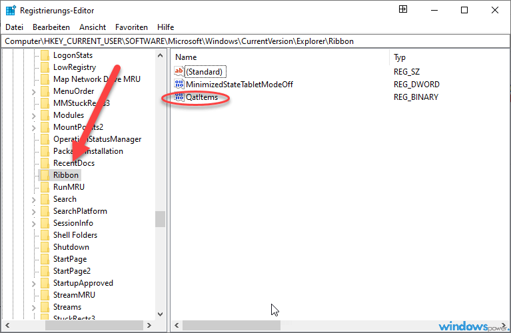Expand the Modules key
Viewport: 511px width, 333px height.
(33, 116)
